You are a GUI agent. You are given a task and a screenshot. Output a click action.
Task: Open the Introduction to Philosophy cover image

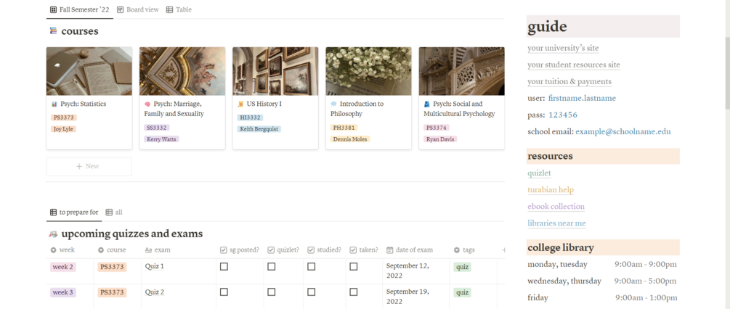(x=368, y=71)
